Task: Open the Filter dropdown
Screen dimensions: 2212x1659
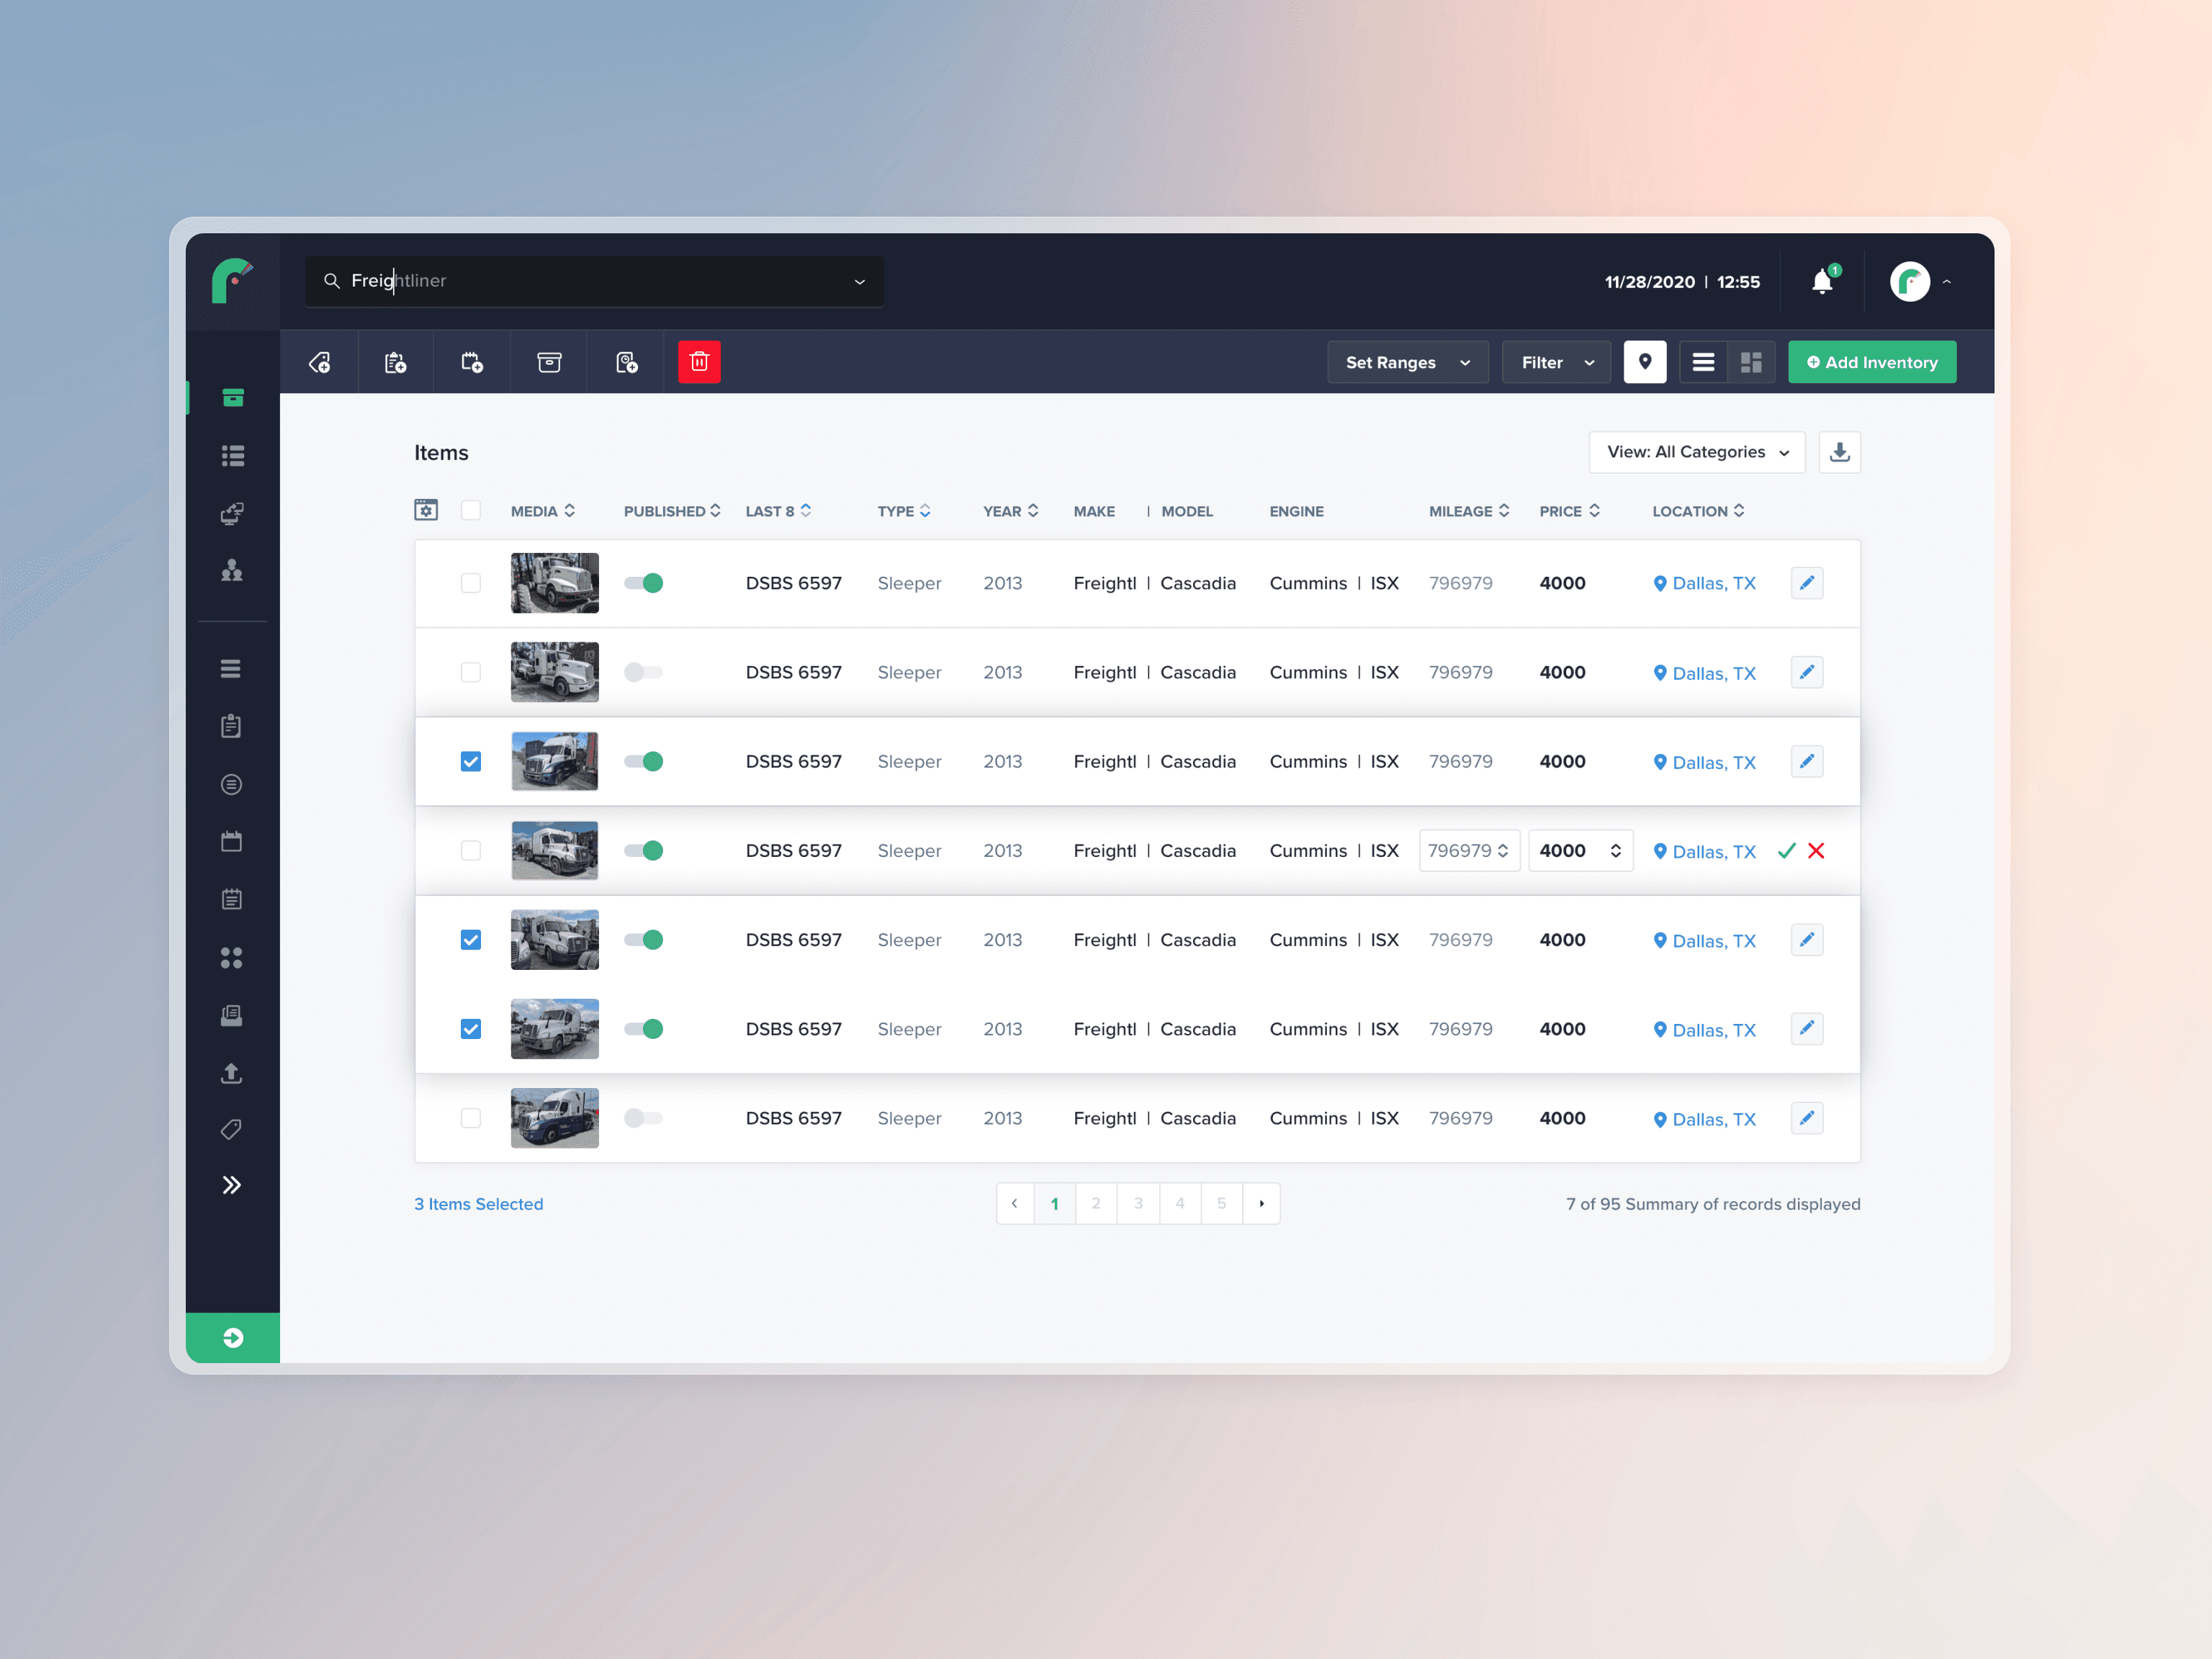Action: pos(1556,362)
